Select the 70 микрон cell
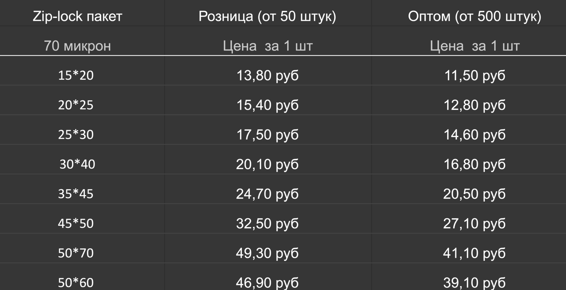566x290 pixels. point(77,46)
